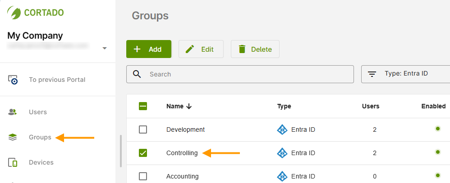Image resolution: width=450 pixels, height=183 pixels.
Task: Toggle the select-all header checkbox
Action: (143, 106)
